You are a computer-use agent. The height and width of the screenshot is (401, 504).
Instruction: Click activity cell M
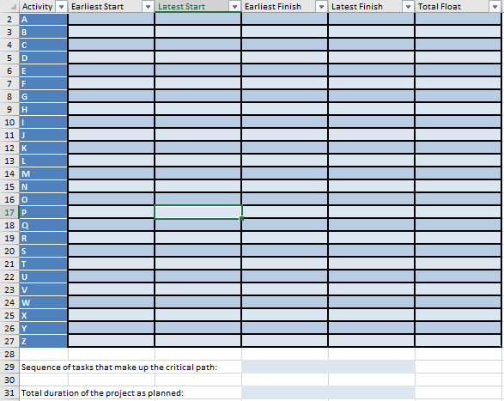point(44,173)
